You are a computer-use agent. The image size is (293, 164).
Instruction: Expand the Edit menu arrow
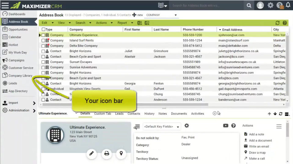pos(52,23)
